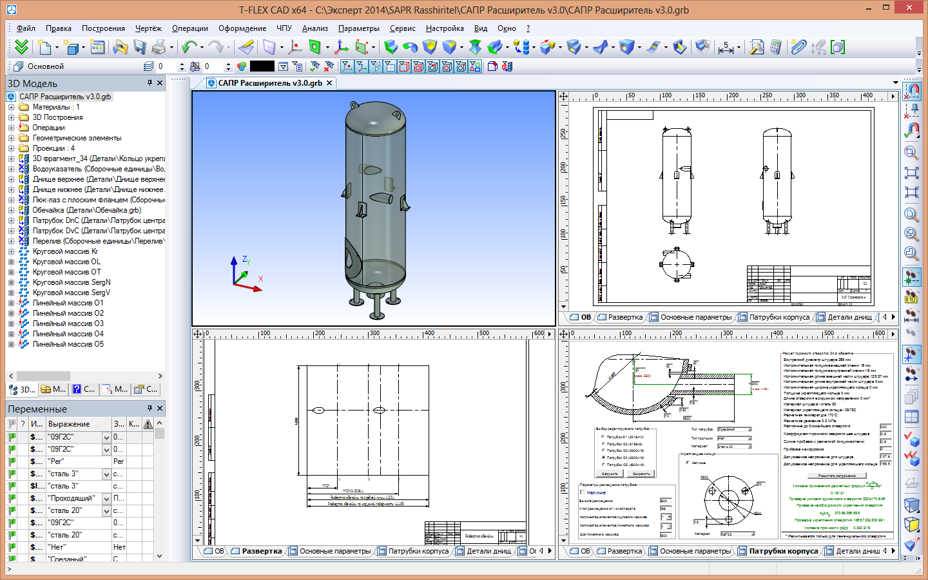Click the color palette icon in toolbar
Viewport: 928px width, 580px height.
[x=242, y=66]
